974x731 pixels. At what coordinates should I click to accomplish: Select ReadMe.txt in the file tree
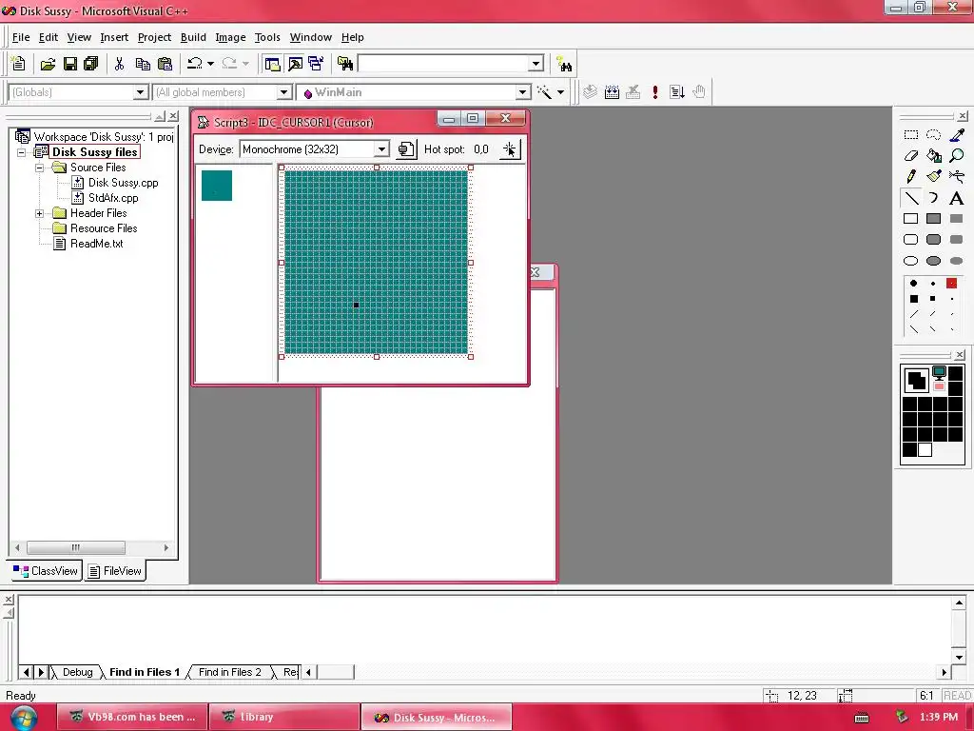pyautogui.click(x=96, y=244)
